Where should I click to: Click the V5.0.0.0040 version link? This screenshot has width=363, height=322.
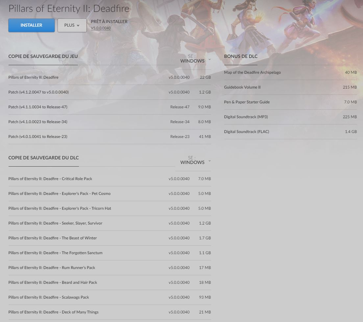click(x=101, y=28)
